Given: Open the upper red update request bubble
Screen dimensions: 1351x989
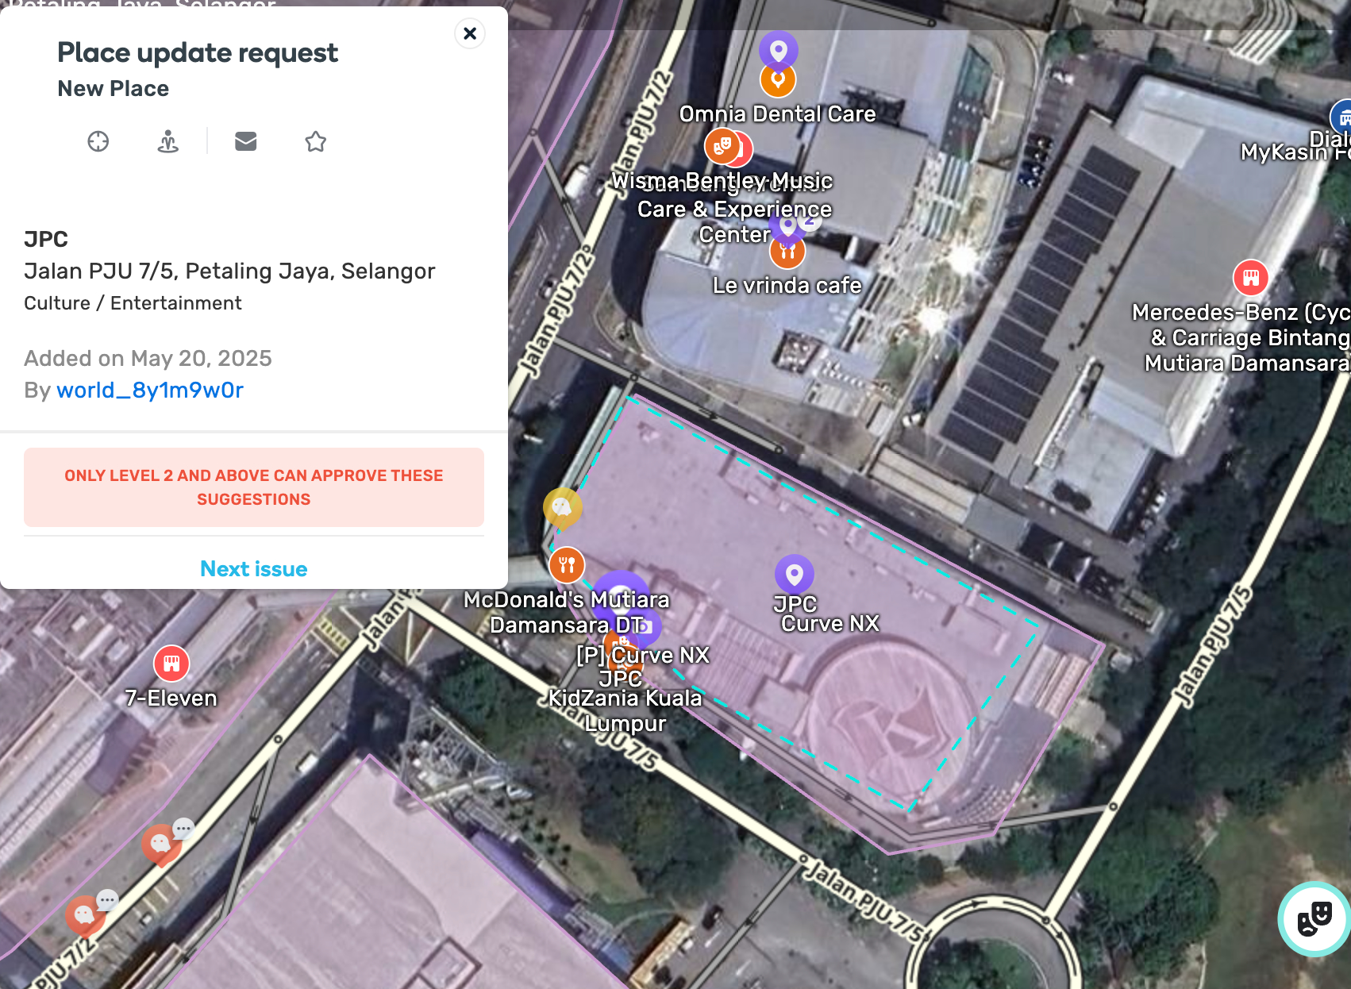Looking at the screenshot, I should tap(161, 844).
